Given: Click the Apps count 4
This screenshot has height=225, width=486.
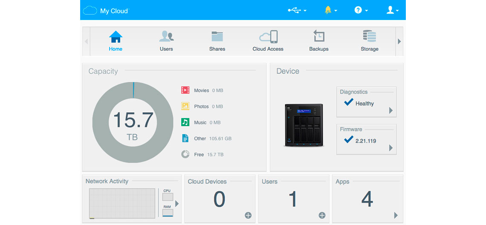Looking at the screenshot, I should point(367,199).
